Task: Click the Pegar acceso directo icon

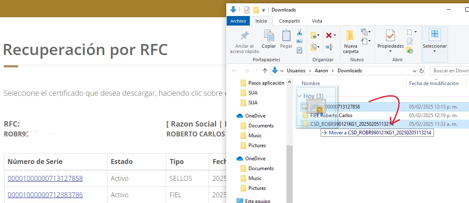Action: click(299, 50)
